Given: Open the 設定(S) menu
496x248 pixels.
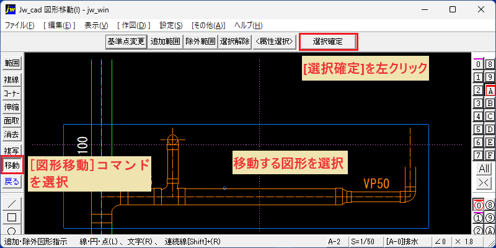Looking at the screenshot, I should click(171, 25).
